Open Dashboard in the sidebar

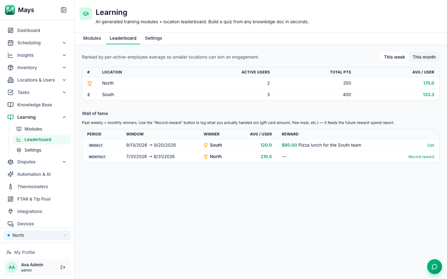[x=37, y=31]
